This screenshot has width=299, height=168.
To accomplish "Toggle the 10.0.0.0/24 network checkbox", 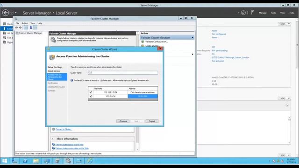I will pos(91,96).
